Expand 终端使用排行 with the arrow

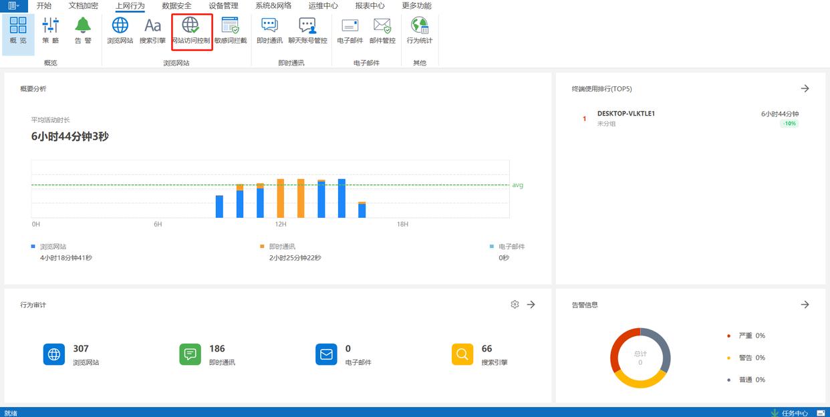805,89
